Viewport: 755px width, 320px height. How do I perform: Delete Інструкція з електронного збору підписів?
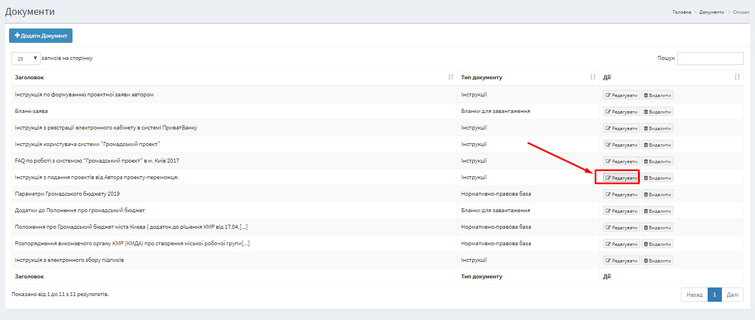point(657,261)
